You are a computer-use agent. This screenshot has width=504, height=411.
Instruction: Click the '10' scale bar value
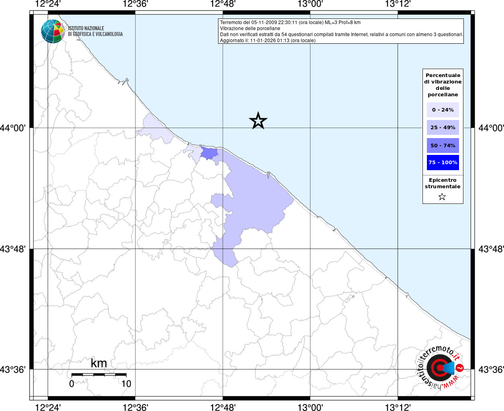coord(126,384)
